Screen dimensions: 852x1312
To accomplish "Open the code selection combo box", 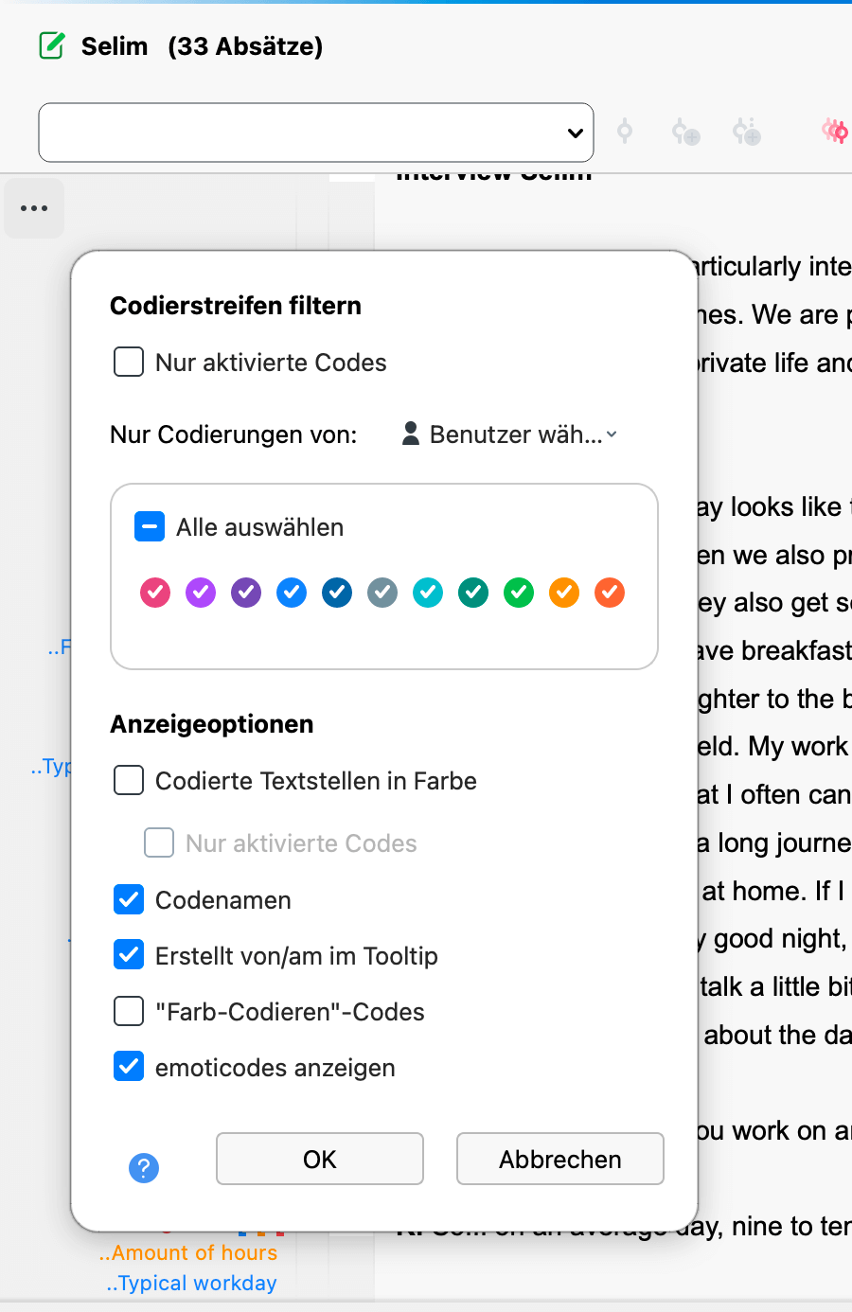I will click(316, 133).
